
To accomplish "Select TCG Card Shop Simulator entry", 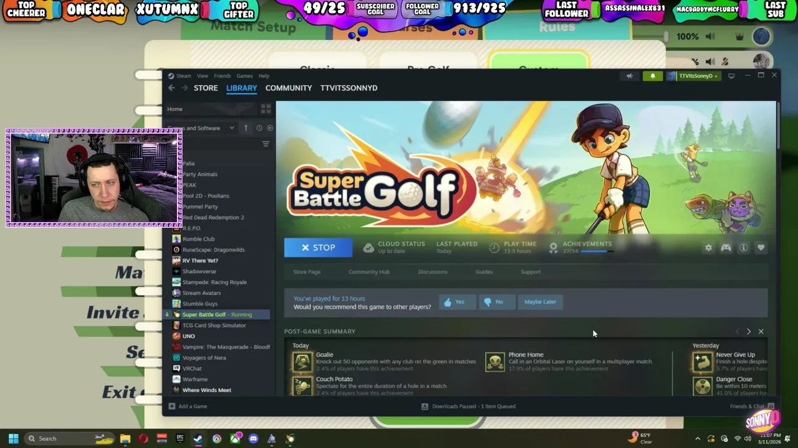I will tap(214, 325).
